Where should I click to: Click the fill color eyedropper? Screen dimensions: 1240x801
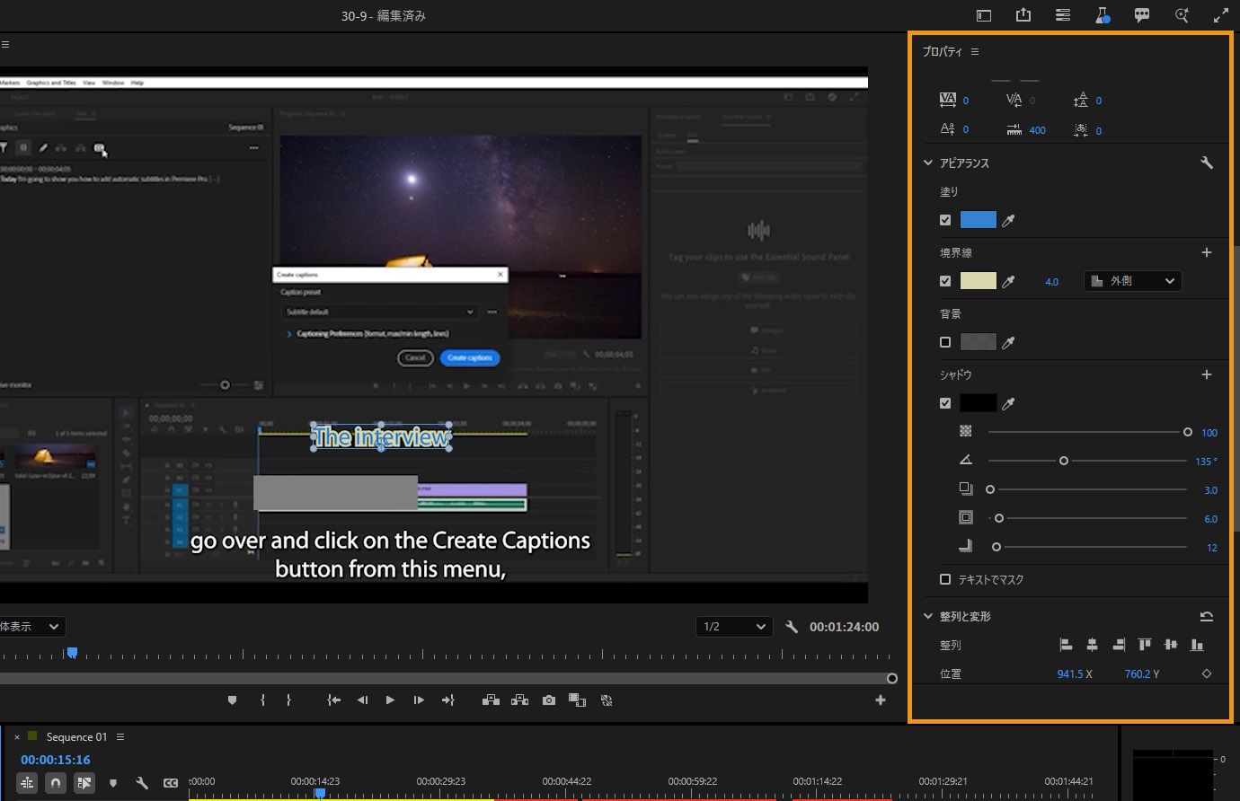click(x=1008, y=220)
